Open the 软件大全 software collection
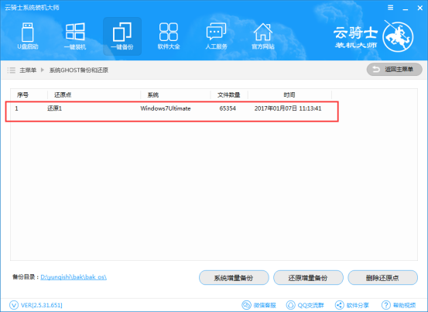Viewport: 428px width, 312px height. click(169, 36)
